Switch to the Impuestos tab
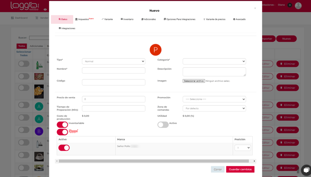Image resolution: width=311 pixels, height=177 pixels. point(84,19)
